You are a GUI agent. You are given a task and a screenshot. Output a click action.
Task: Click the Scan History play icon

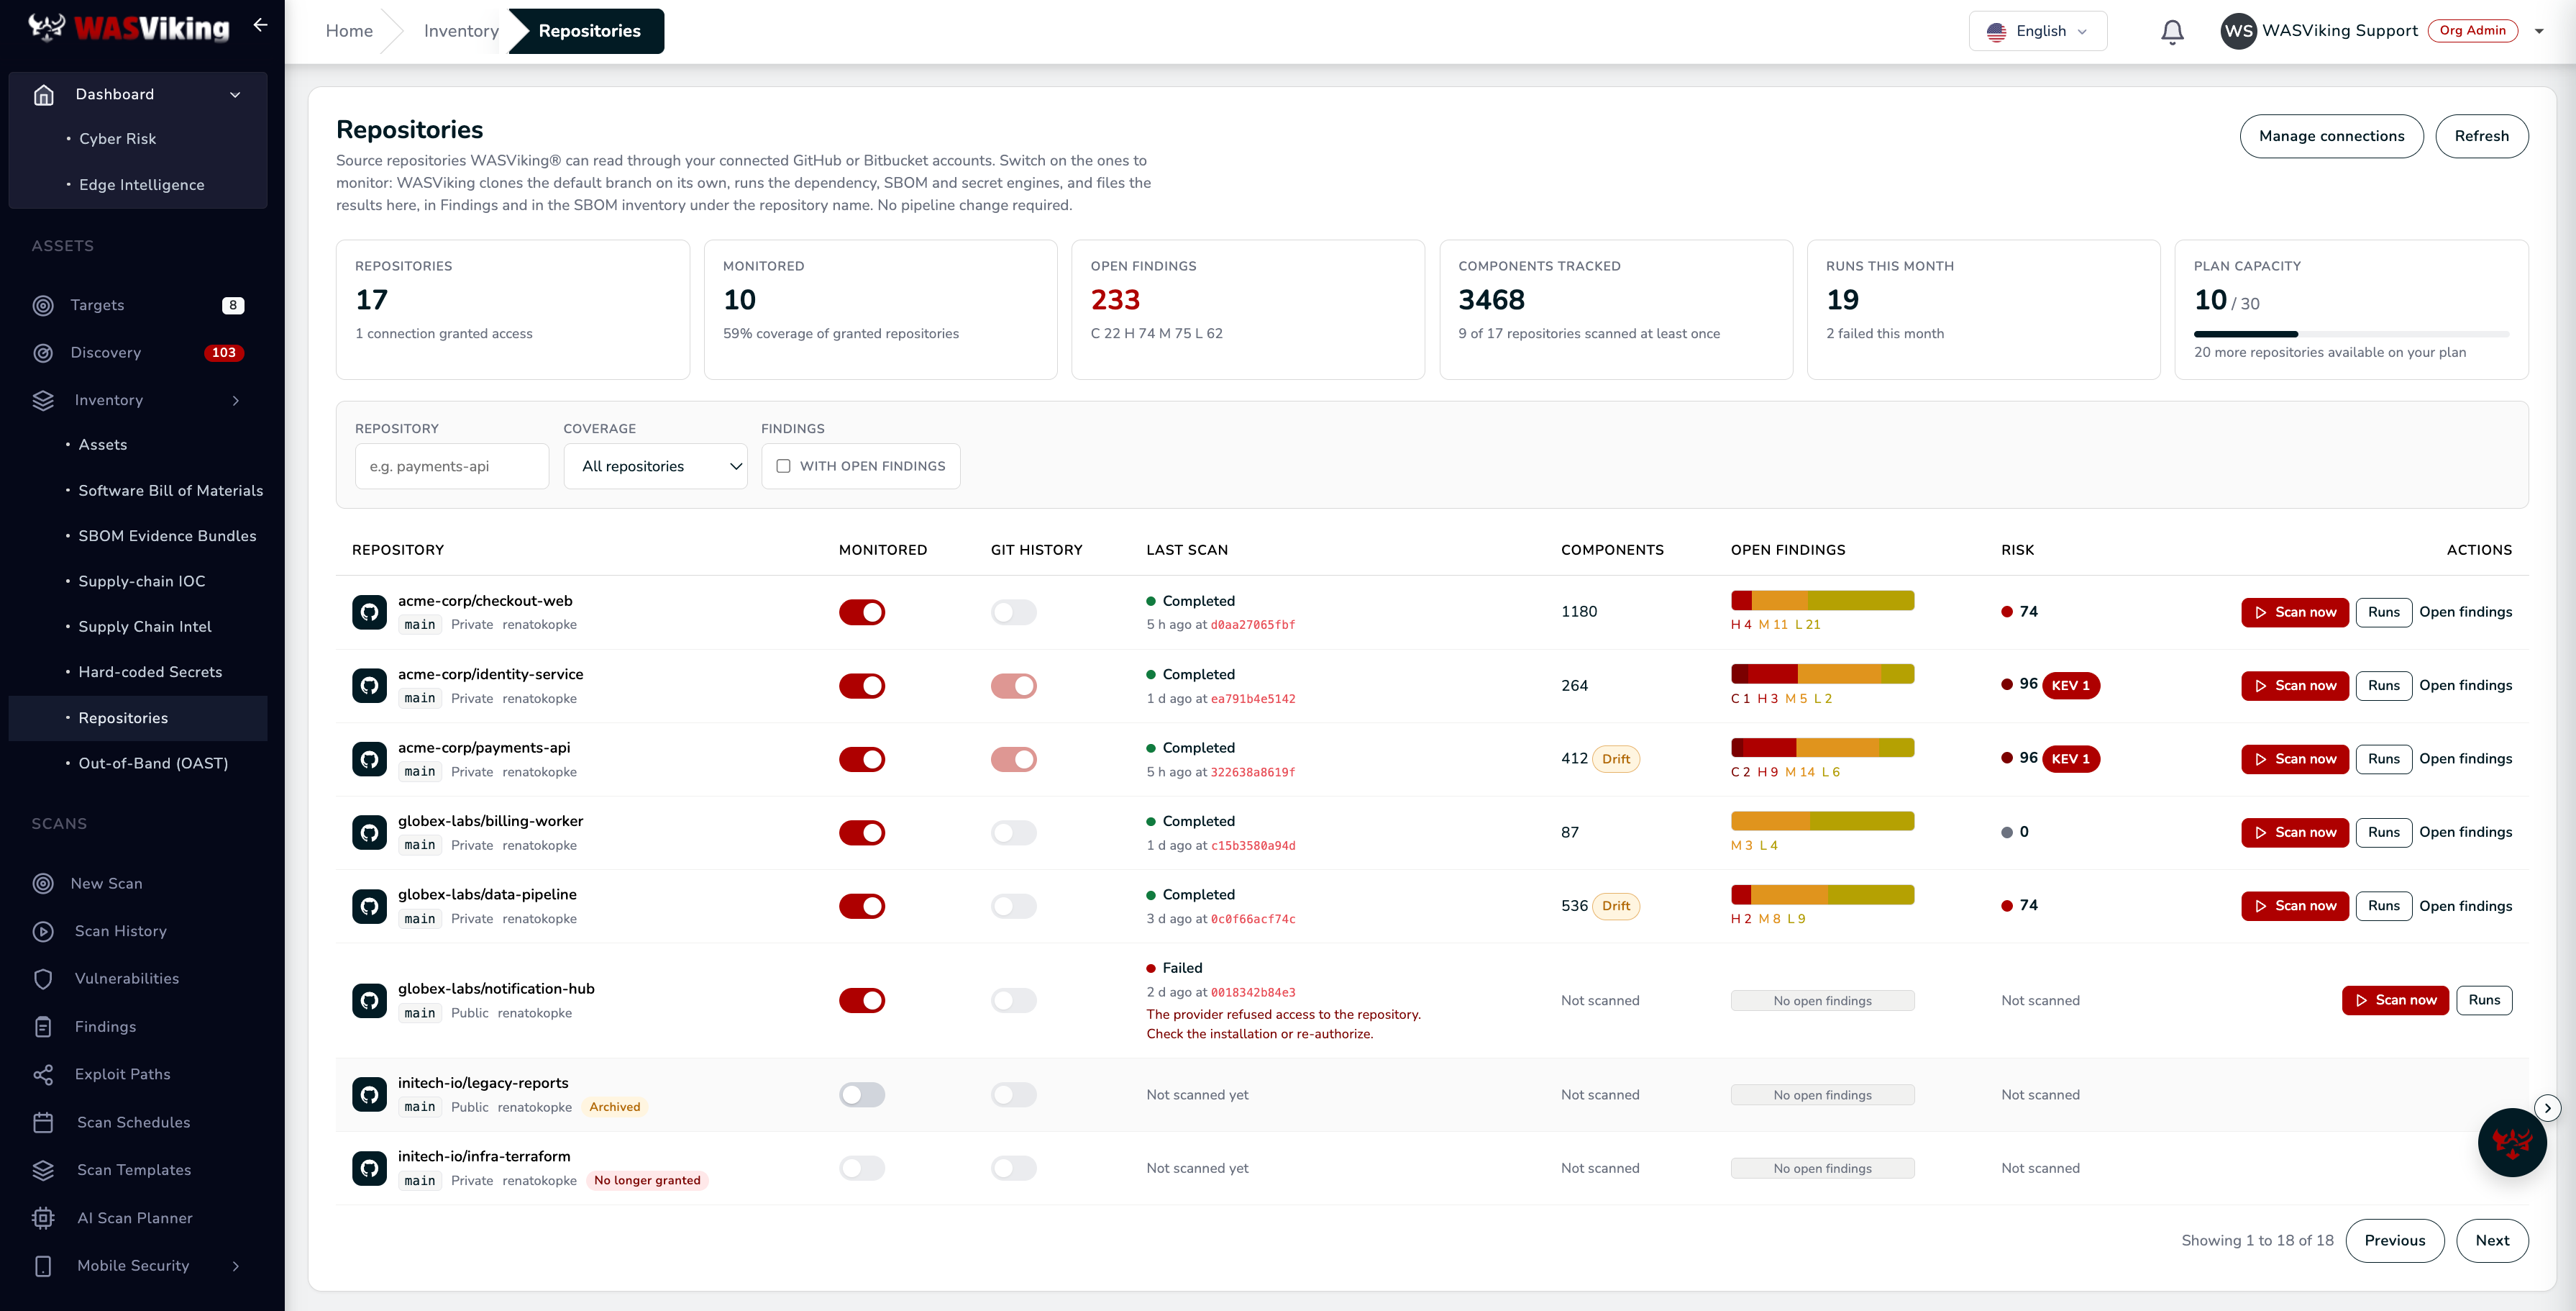pyautogui.click(x=43, y=930)
